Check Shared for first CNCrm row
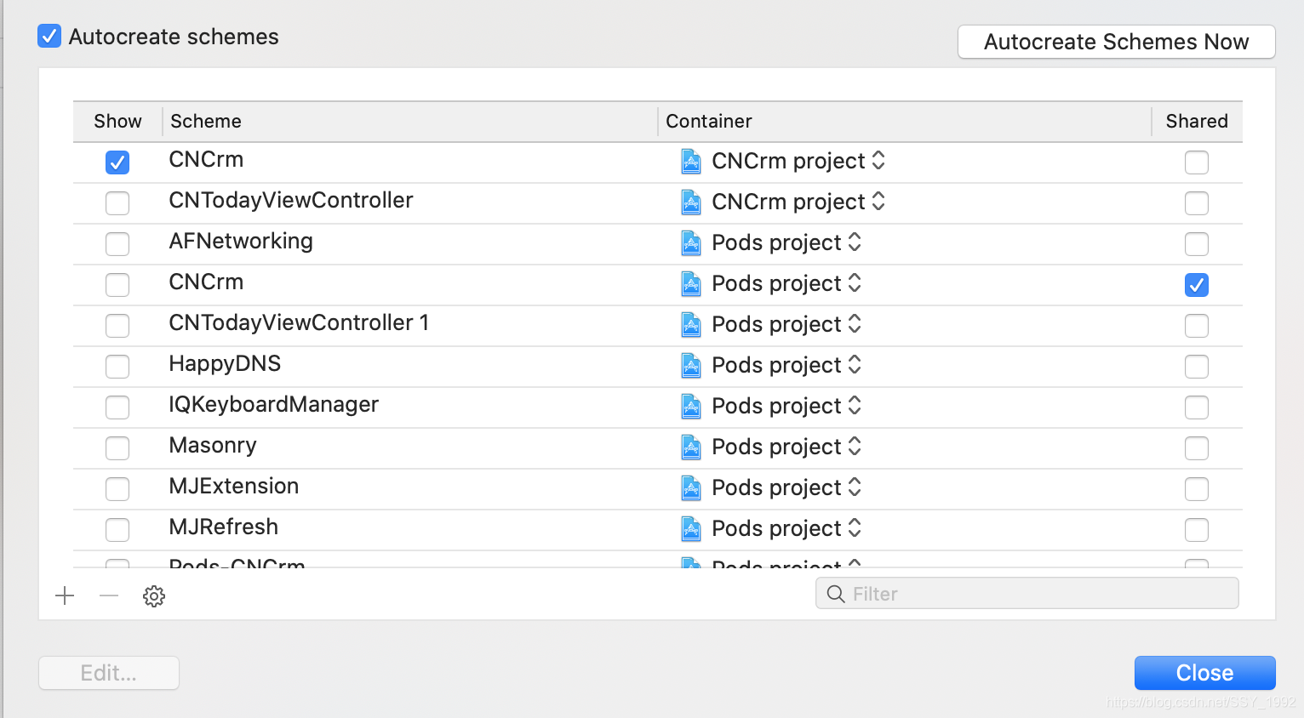1304x718 pixels. [1197, 162]
